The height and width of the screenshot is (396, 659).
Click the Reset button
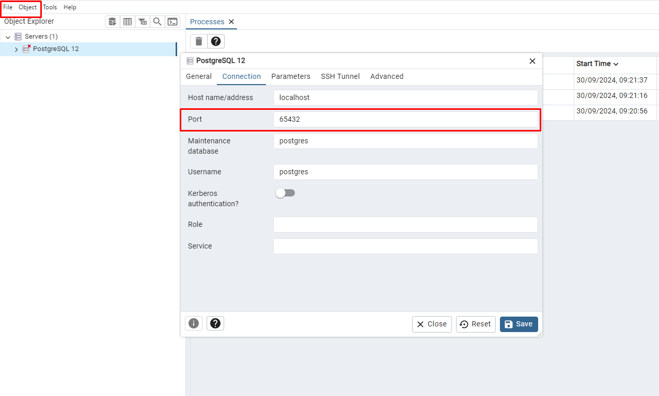[x=476, y=324]
